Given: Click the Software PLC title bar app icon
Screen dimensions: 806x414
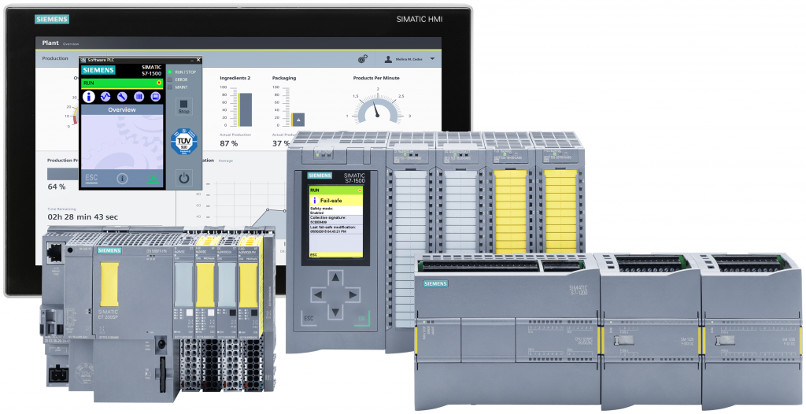Looking at the screenshot, I should point(83,60).
